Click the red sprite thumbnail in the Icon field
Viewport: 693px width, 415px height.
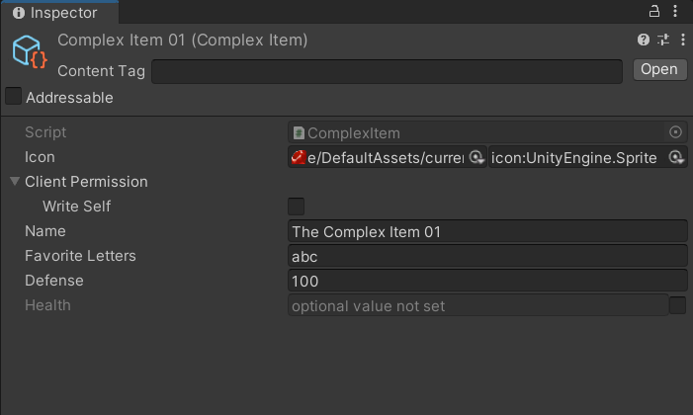(x=299, y=157)
